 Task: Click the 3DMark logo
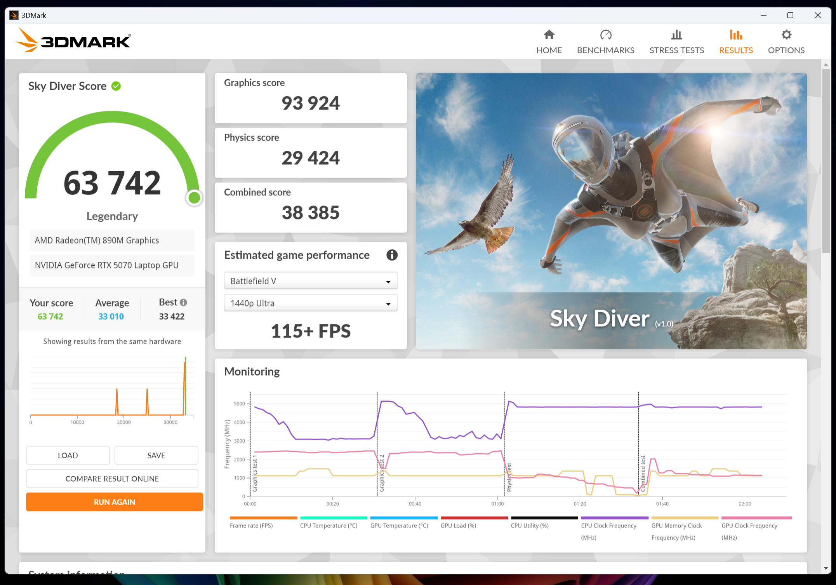coord(73,40)
